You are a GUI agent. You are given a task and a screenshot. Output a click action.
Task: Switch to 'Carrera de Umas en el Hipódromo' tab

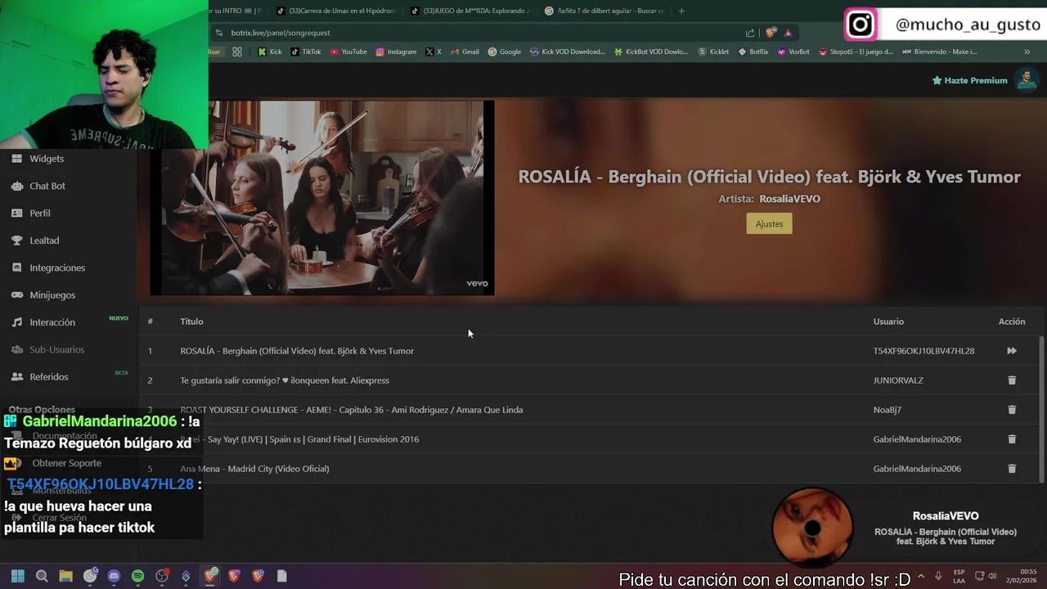(336, 11)
